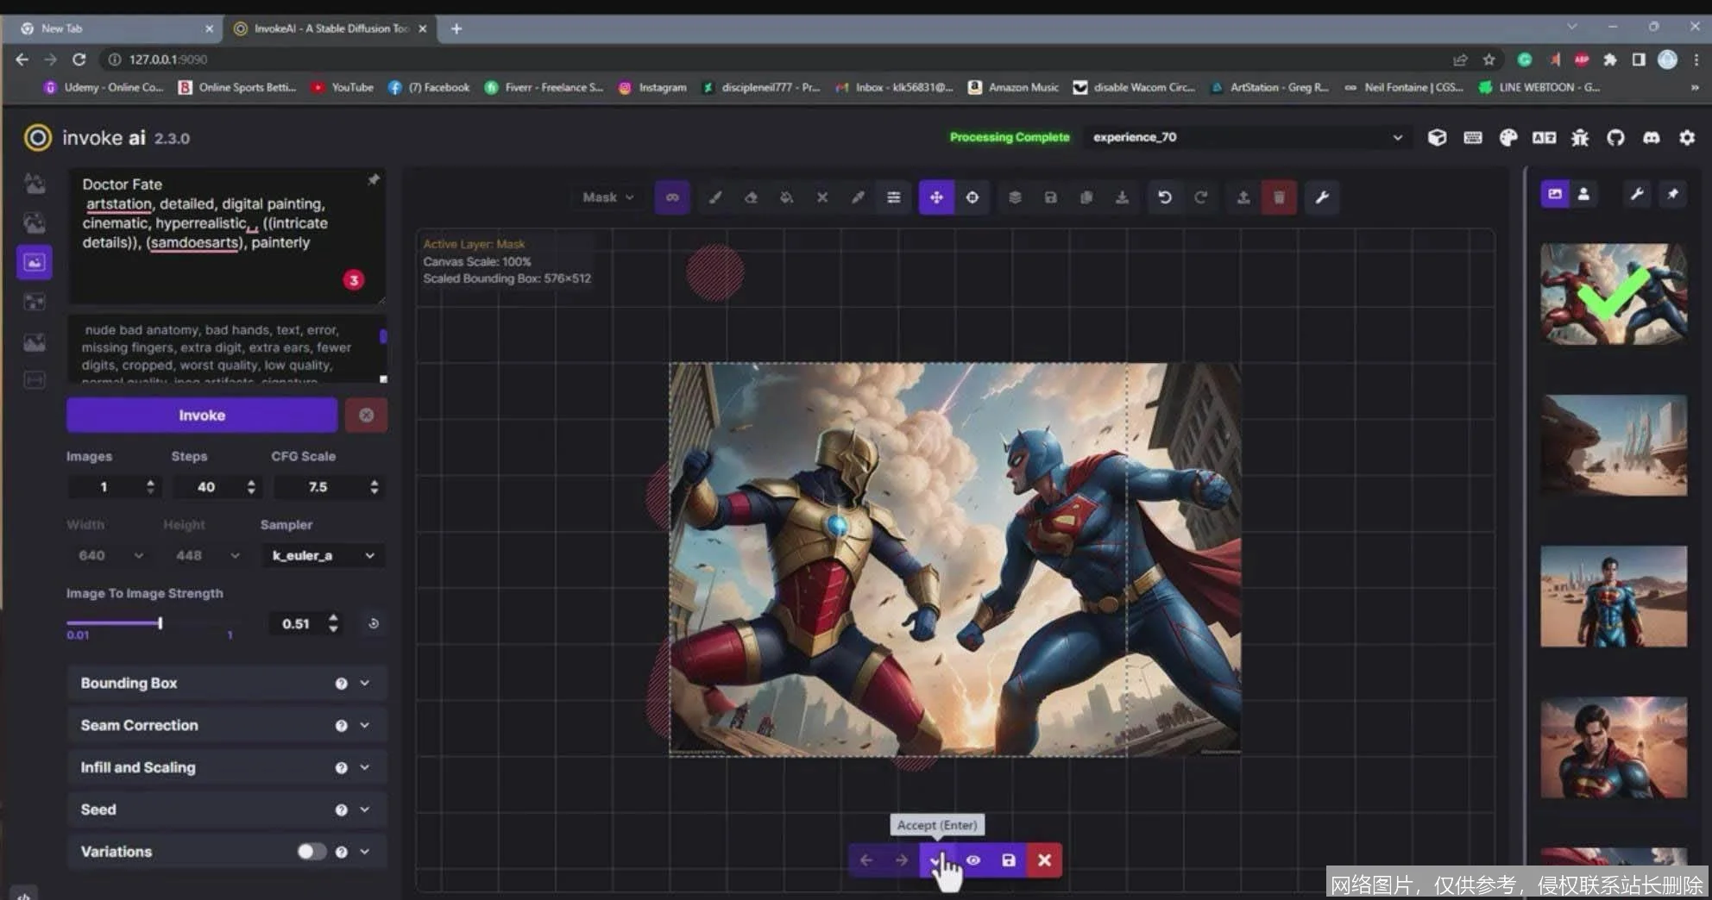Open Discord link icon

tap(1652, 137)
